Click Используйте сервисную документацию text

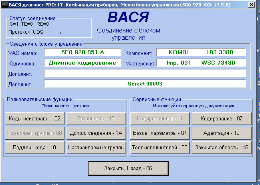pyautogui.click(x=194, y=106)
